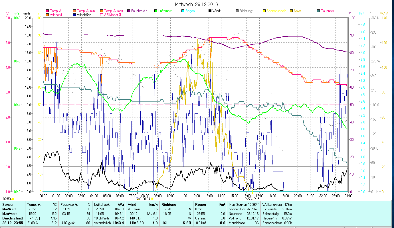Click the Mondphase 0% entry
Viewport: 394px width, 228px height.
click(244, 223)
